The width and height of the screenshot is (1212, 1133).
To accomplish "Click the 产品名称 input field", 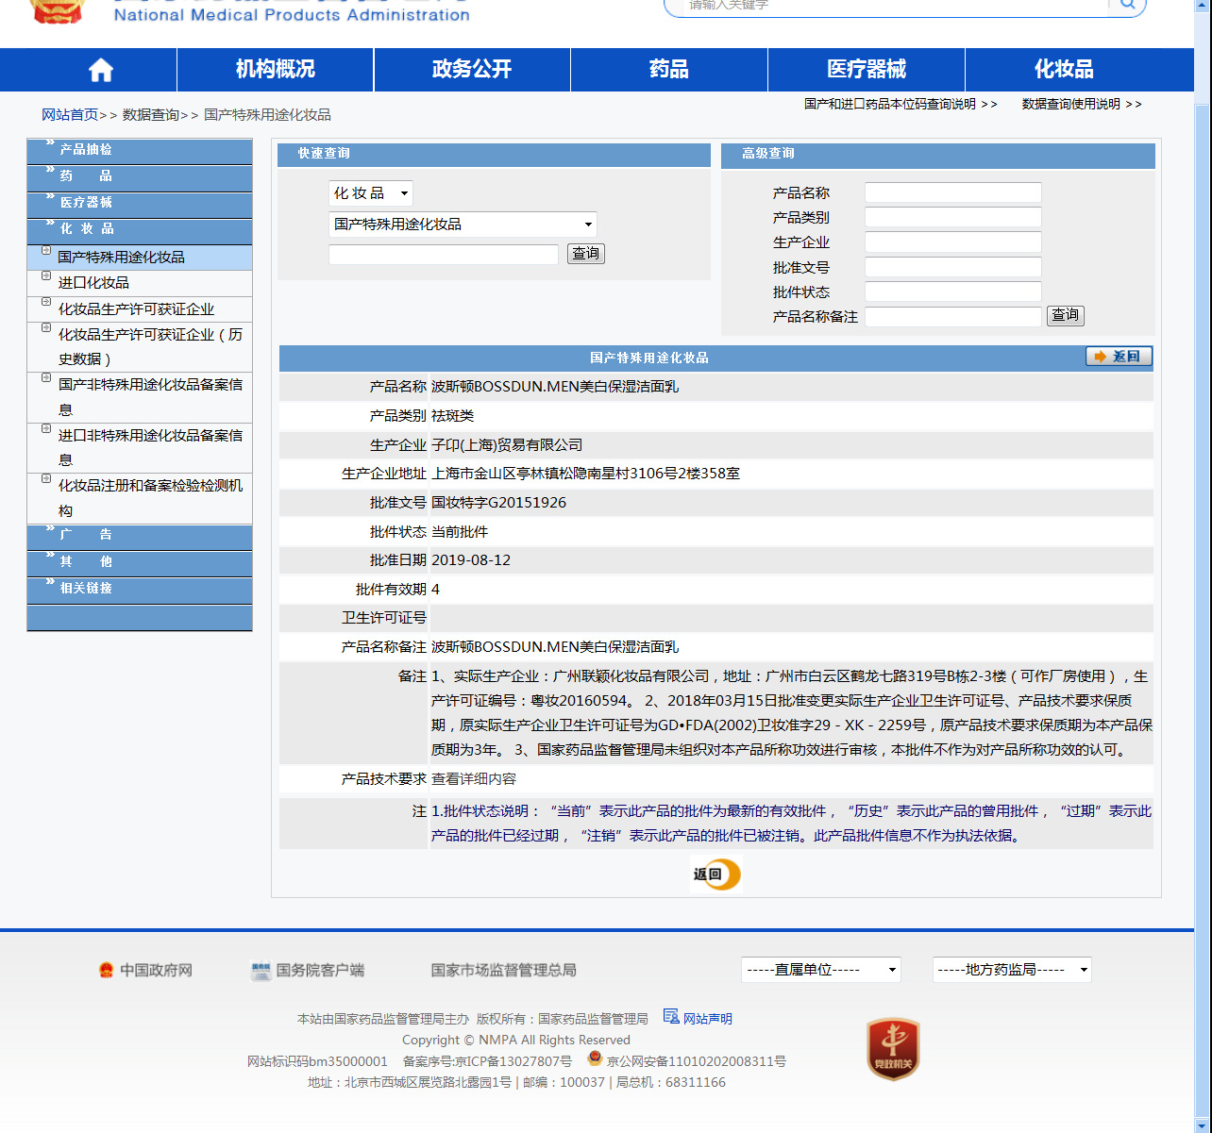I will pos(953,192).
